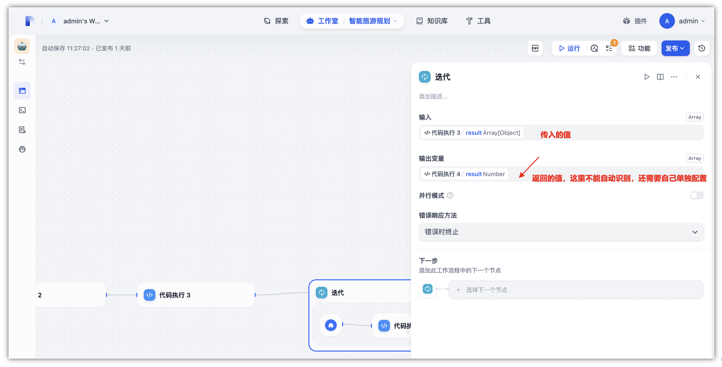Toggle the parallel mode switch
722x367 pixels.
(x=697, y=195)
